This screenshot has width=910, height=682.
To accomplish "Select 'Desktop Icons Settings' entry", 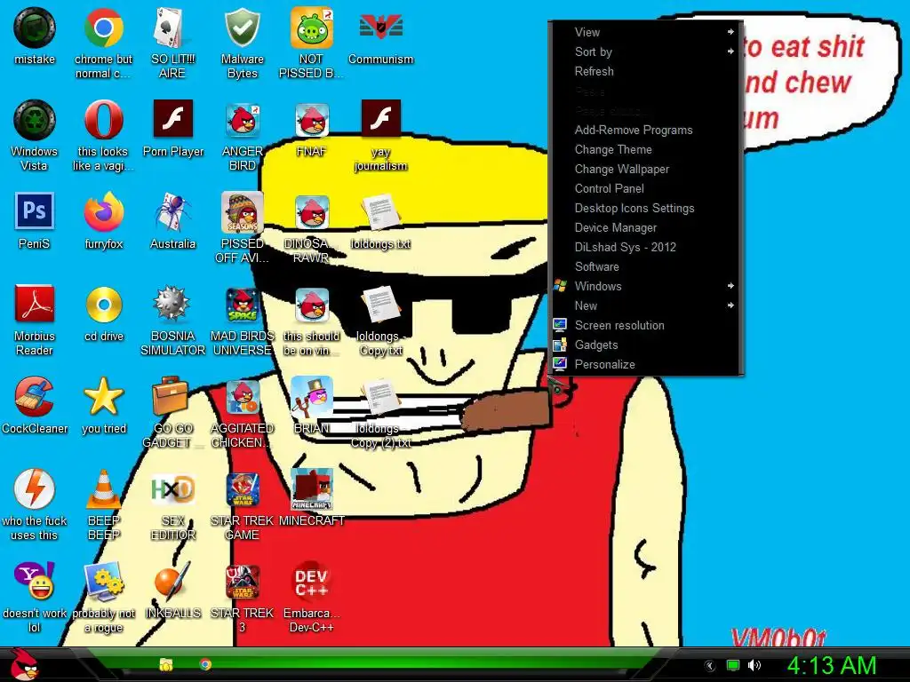I will pos(645,208).
